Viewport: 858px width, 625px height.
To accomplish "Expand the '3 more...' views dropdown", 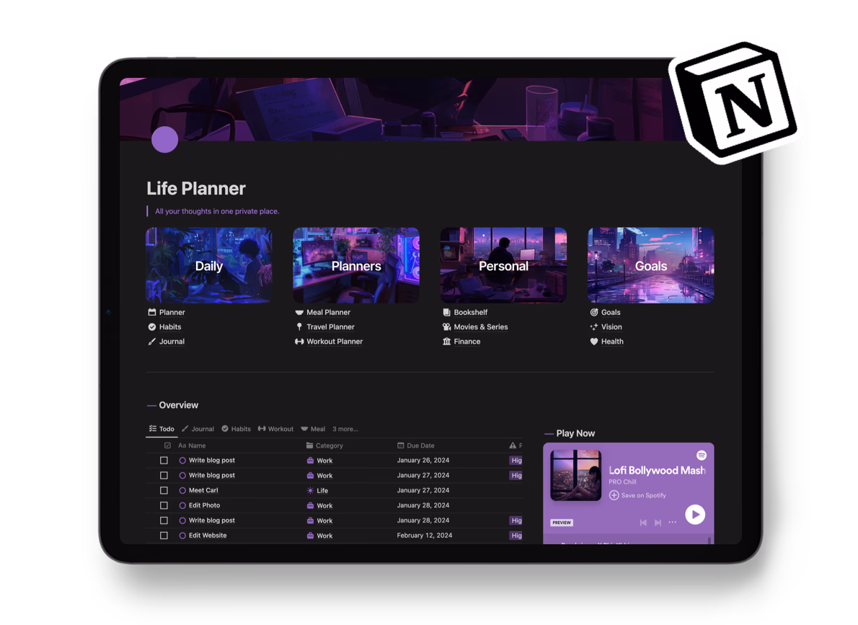I will tap(345, 428).
